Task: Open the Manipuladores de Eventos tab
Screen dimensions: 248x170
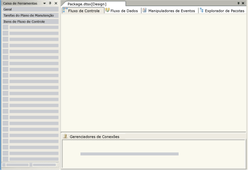Action: coord(169,11)
